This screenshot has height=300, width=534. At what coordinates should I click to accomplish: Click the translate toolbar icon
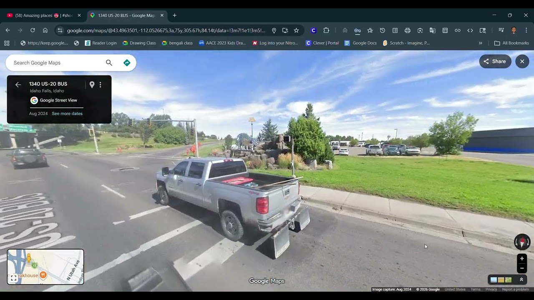(433, 30)
